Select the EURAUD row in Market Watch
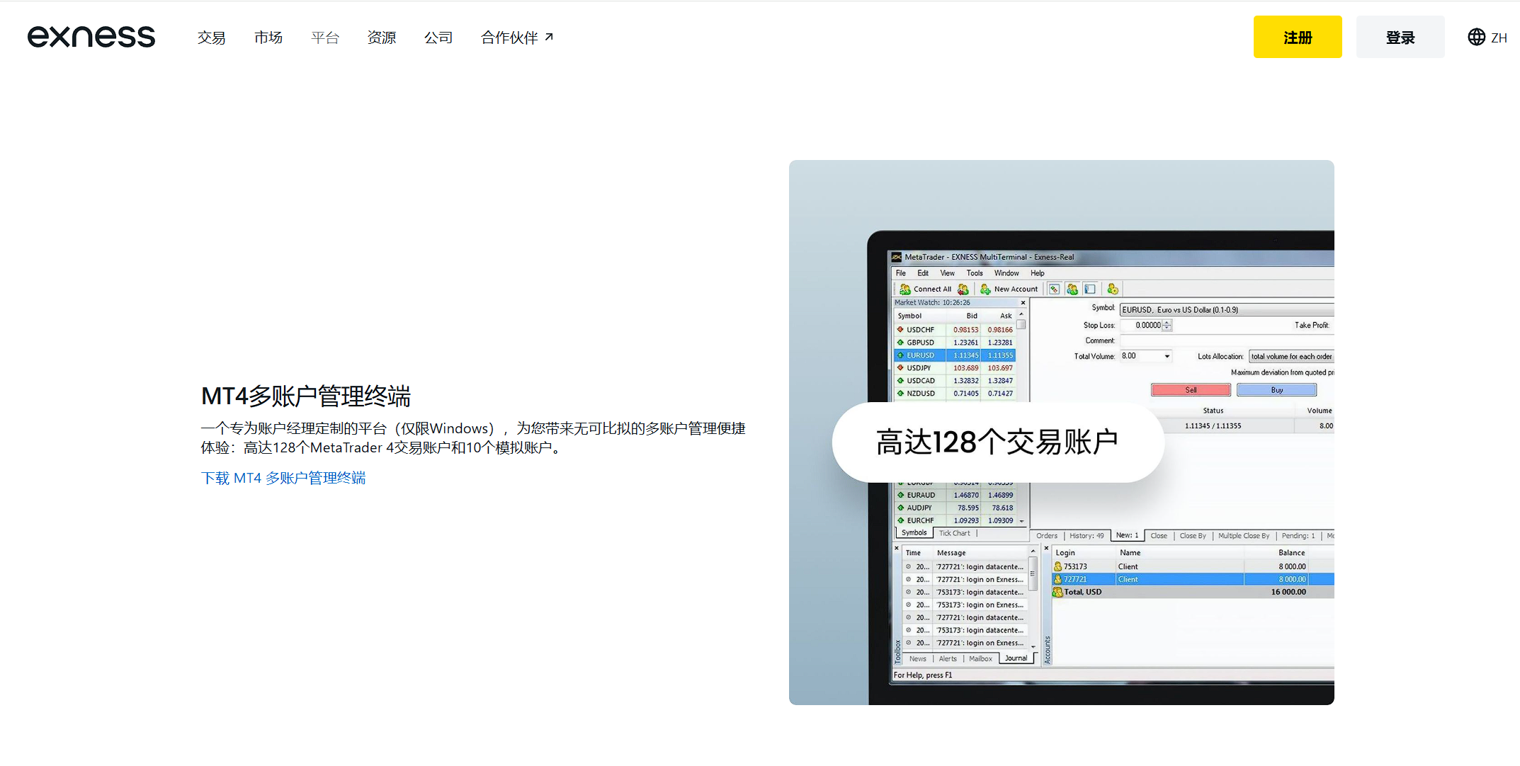Image resolution: width=1520 pixels, height=766 pixels. (955, 496)
